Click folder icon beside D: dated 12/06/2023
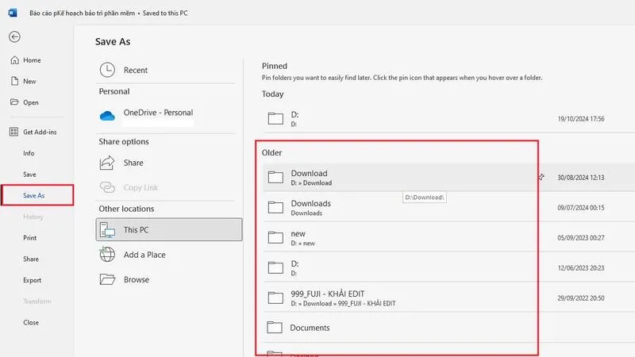The height and width of the screenshot is (357, 635). coord(275,267)
